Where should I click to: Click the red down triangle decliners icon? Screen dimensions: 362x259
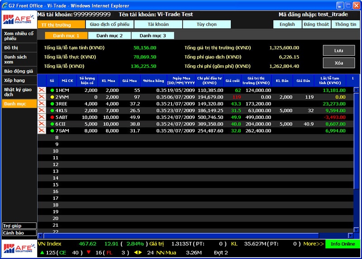click(89, 252)
